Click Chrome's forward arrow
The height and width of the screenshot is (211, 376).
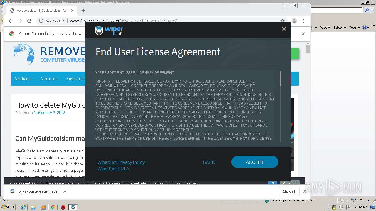[x=20, y=21]
